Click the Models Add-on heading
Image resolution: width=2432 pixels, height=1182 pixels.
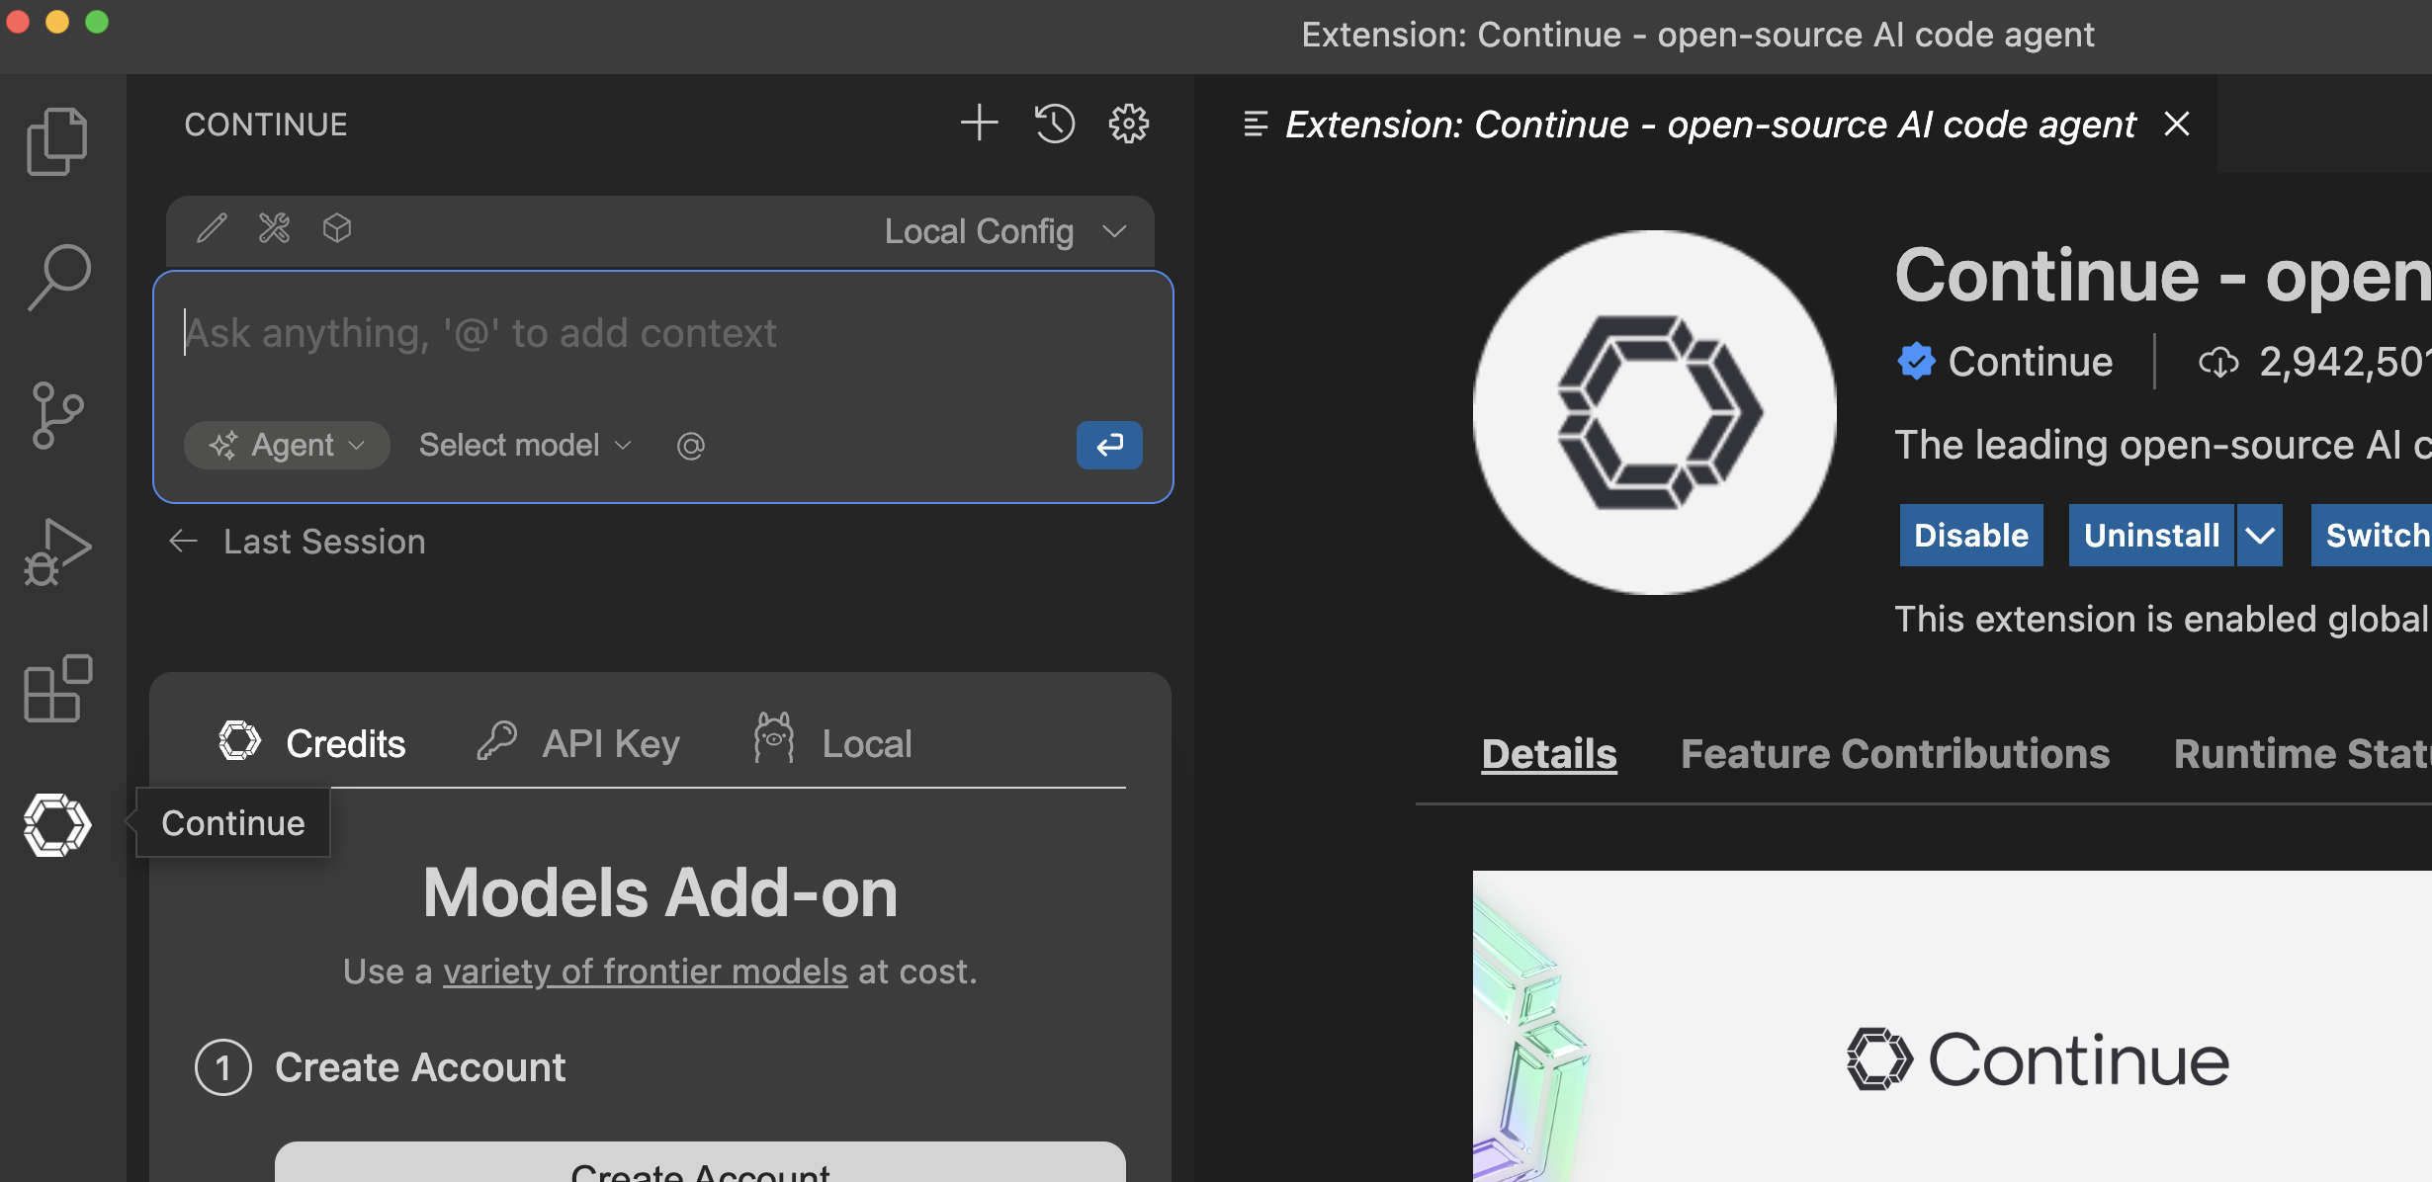coord(660,892)
